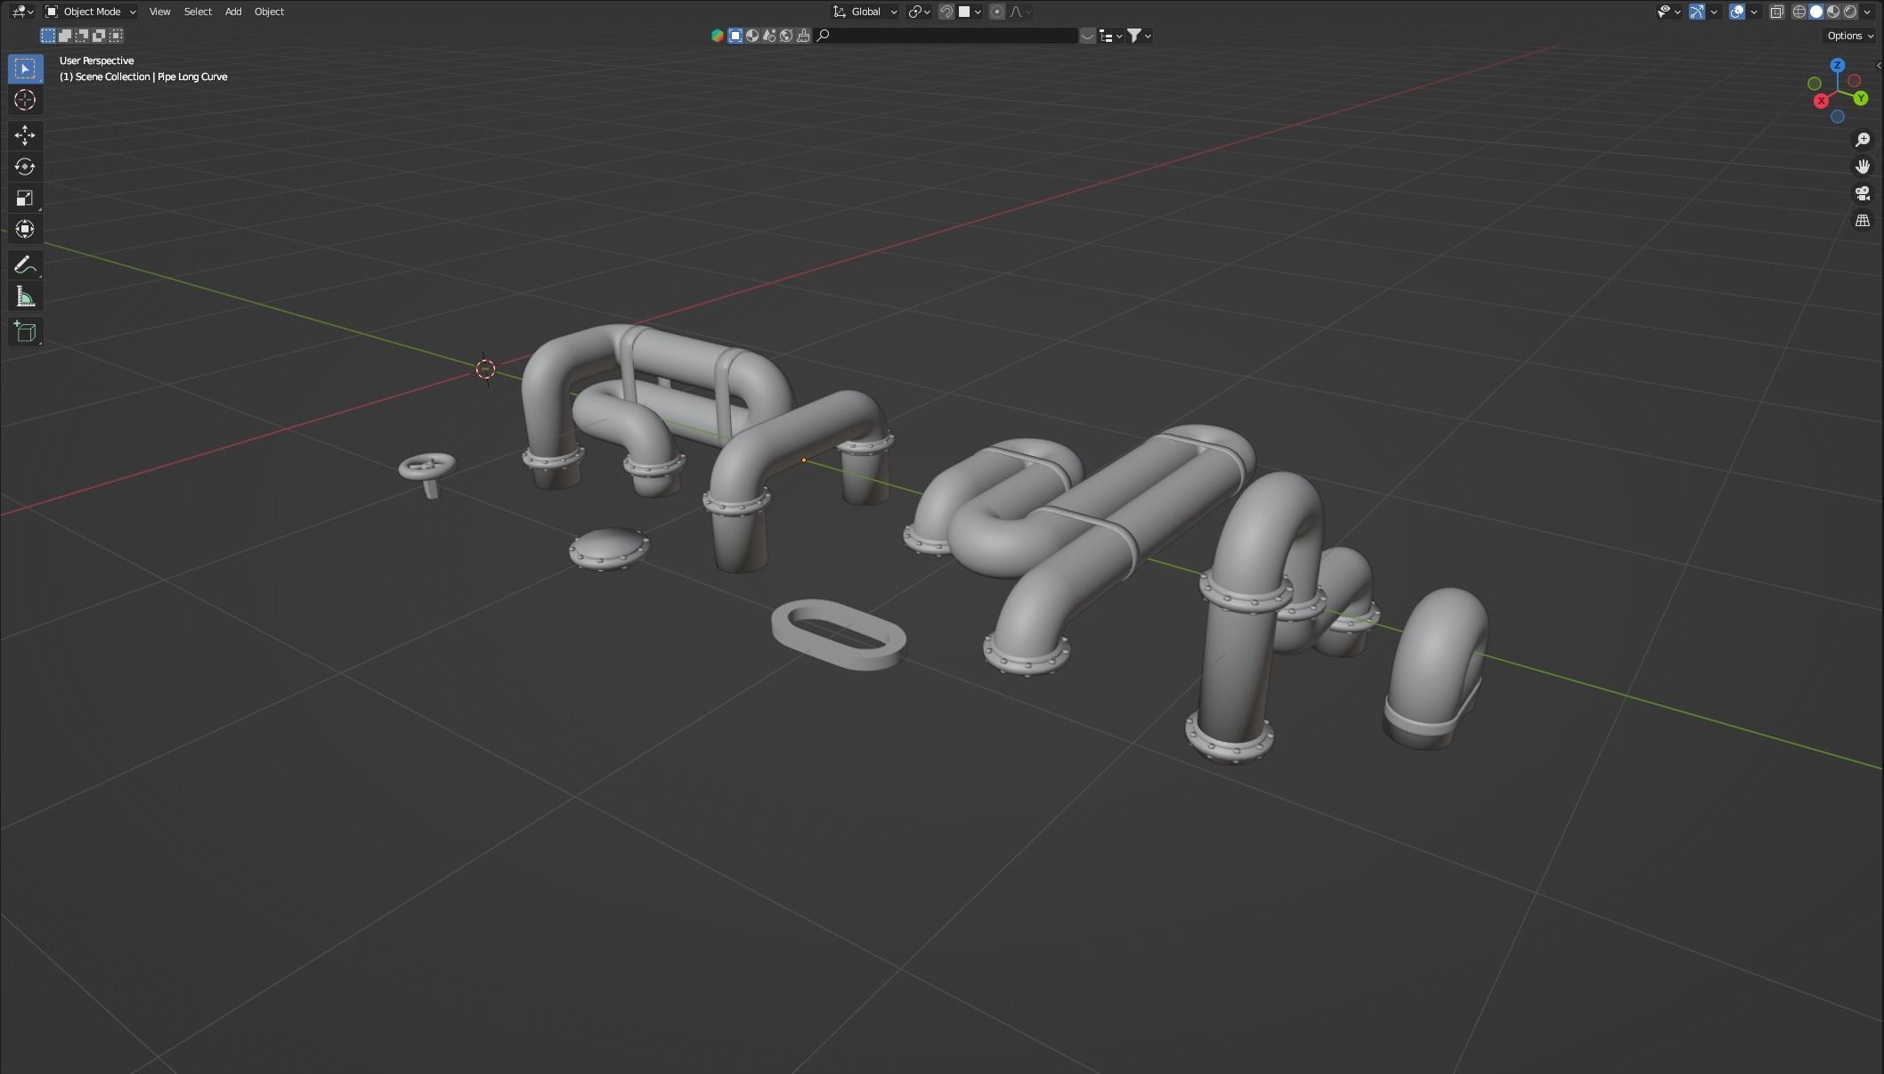Select the Move tool in the toolbar

coord(25,135)
